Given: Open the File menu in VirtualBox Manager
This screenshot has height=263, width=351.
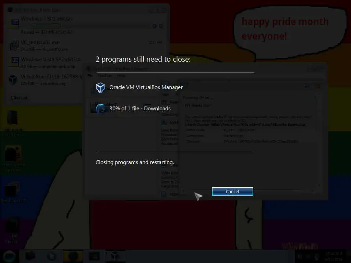Looking at the screenshot, I should (90, 76).
